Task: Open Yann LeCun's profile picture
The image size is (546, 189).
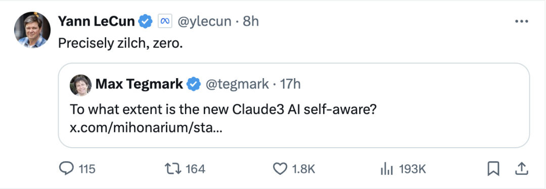Action: 32,30
